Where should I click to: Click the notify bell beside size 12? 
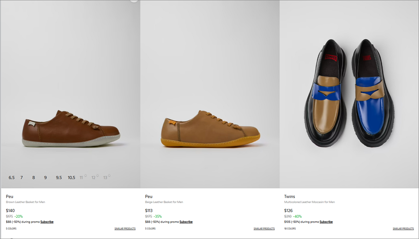(x=98, y=175)
